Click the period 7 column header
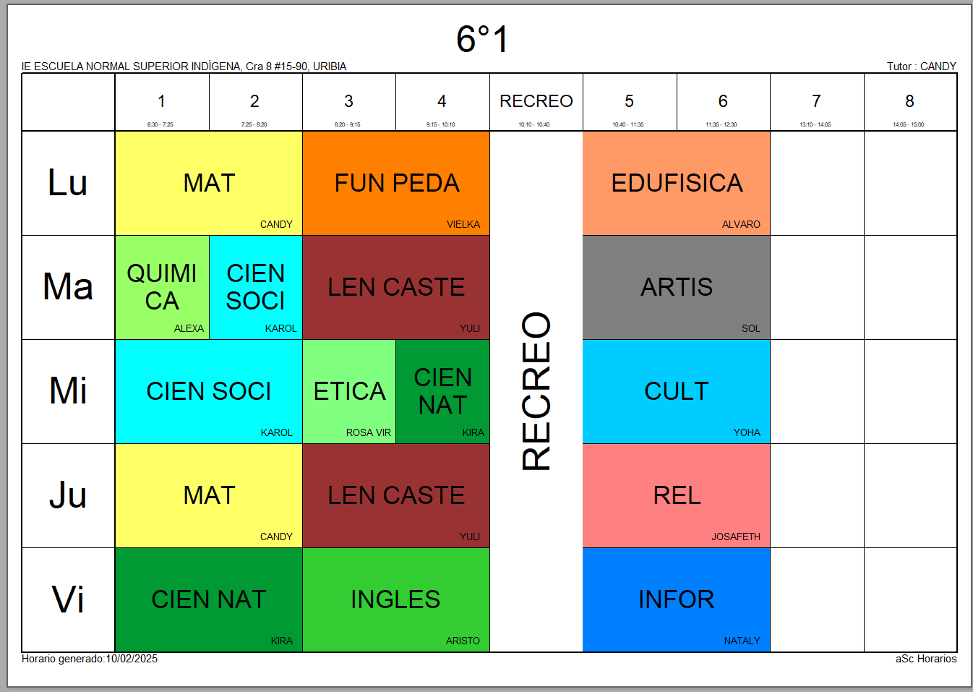The image size is (973, 692). [816, 102]
